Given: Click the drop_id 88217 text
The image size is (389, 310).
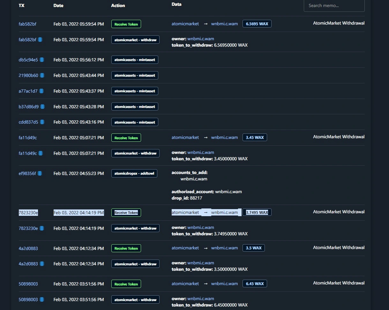Looking at the screenshot, I should pyautogui.click(x=187, y=198).
